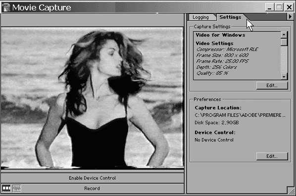Screen dimensions: 296x196
Task: Click the video preview image
Action: point(92,98)
